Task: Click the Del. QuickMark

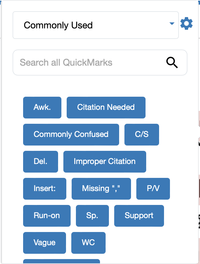Action: [41, 161]
